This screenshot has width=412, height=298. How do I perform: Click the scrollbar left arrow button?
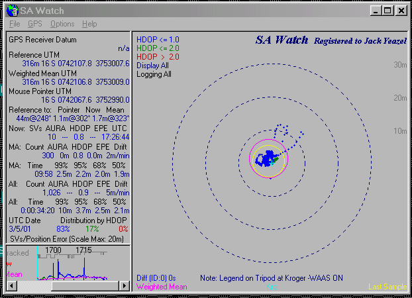(x=12, y=285)
